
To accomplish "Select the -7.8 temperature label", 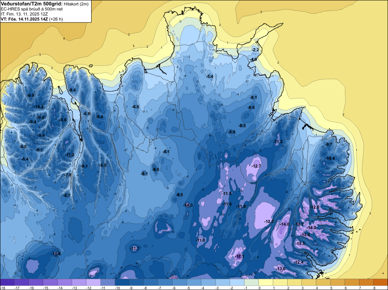I will (x=68, y=175).
